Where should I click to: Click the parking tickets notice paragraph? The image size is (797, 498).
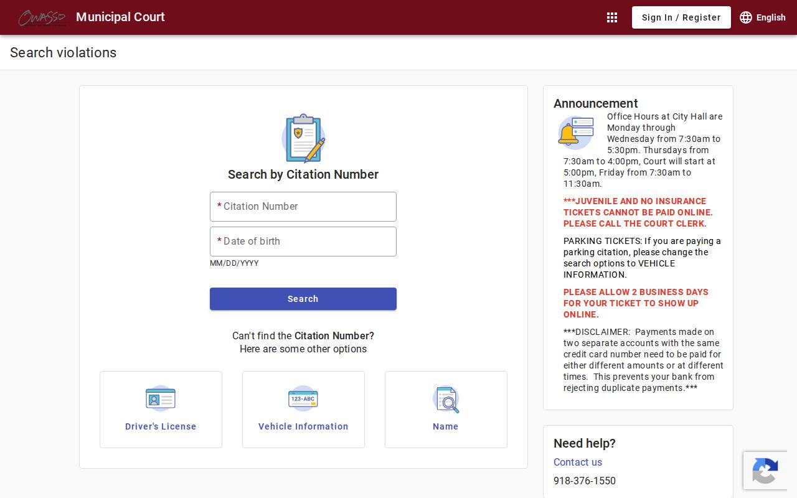(642, 258)
